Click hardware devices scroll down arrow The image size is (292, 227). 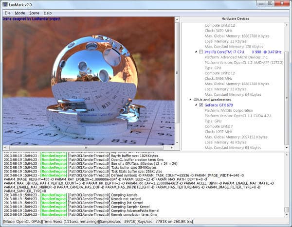tap(287, 148)
